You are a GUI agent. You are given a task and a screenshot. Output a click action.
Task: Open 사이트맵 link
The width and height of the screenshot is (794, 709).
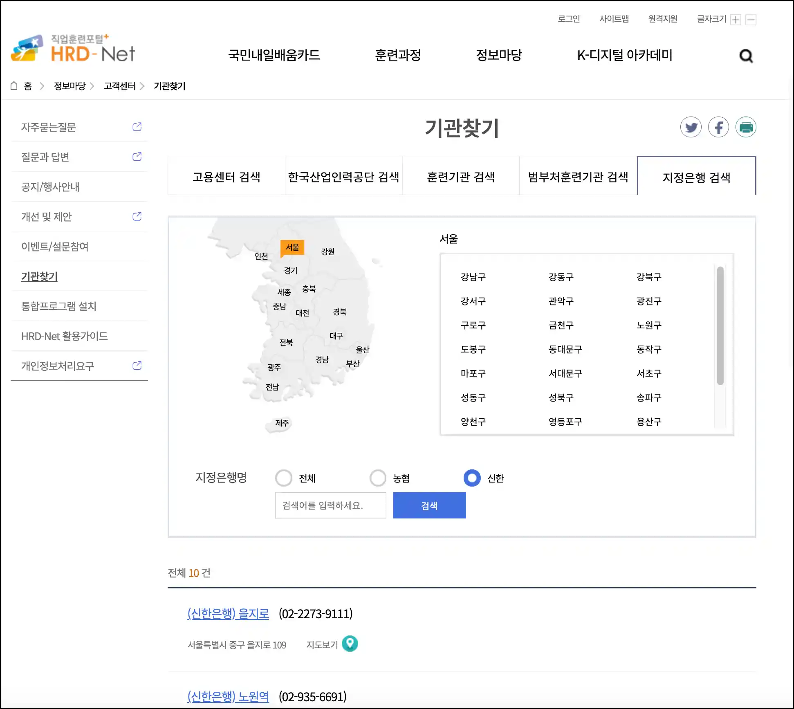[x=614, y=19]
